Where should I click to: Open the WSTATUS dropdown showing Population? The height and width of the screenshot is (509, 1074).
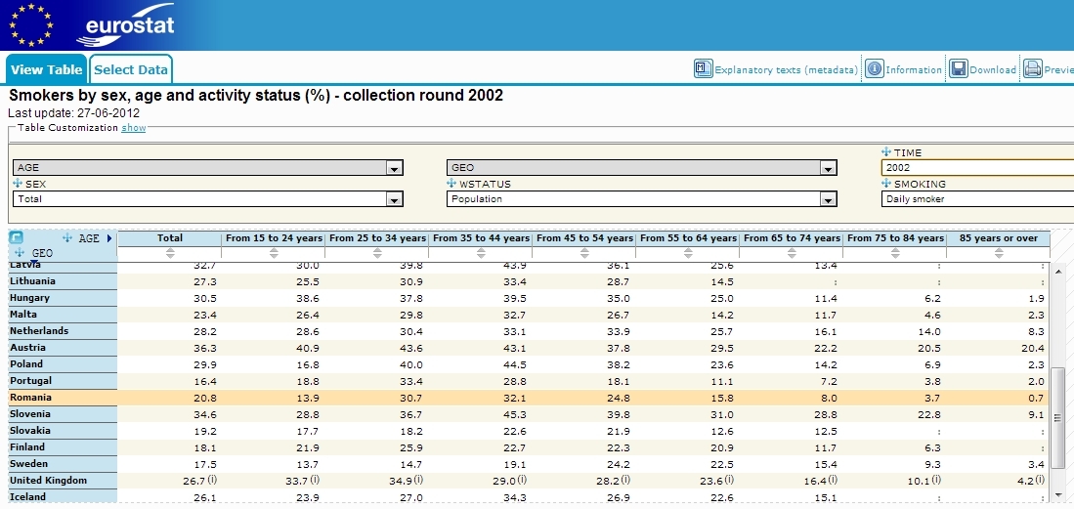[x=829, y=199]
